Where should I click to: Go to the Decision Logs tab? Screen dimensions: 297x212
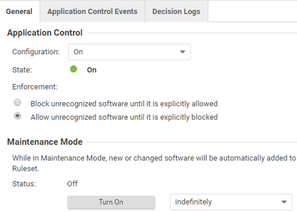tap(176, 11)
